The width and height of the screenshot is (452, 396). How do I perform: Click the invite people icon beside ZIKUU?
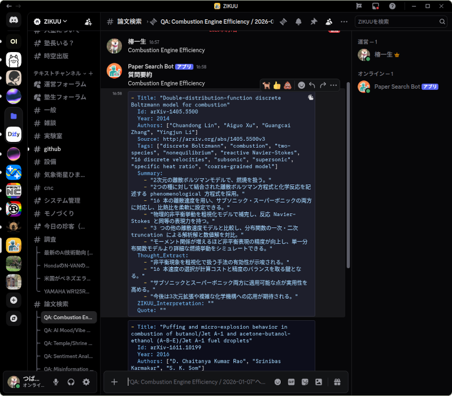[x=88, y=21]
